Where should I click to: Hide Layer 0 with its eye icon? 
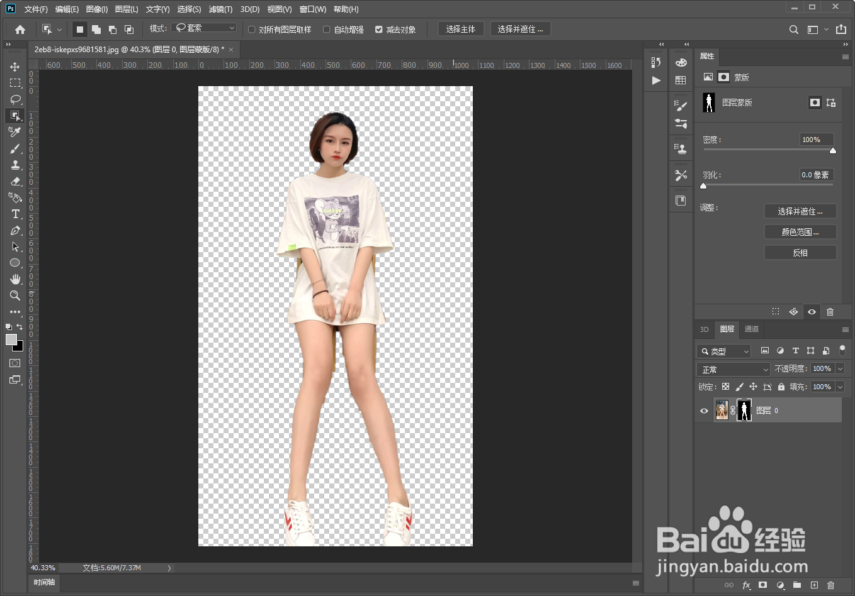pos(705,411)
